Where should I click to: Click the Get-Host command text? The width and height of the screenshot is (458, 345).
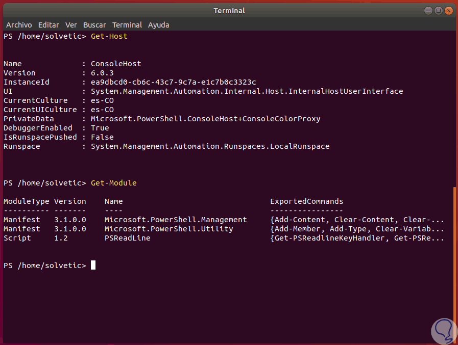(109, 37)
